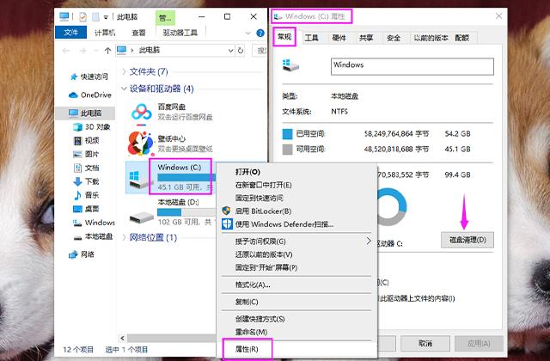Open Local Disk (本地磁盘) entry in sidebar
This screenshot has height=361, width=550.
pos(94,236)
